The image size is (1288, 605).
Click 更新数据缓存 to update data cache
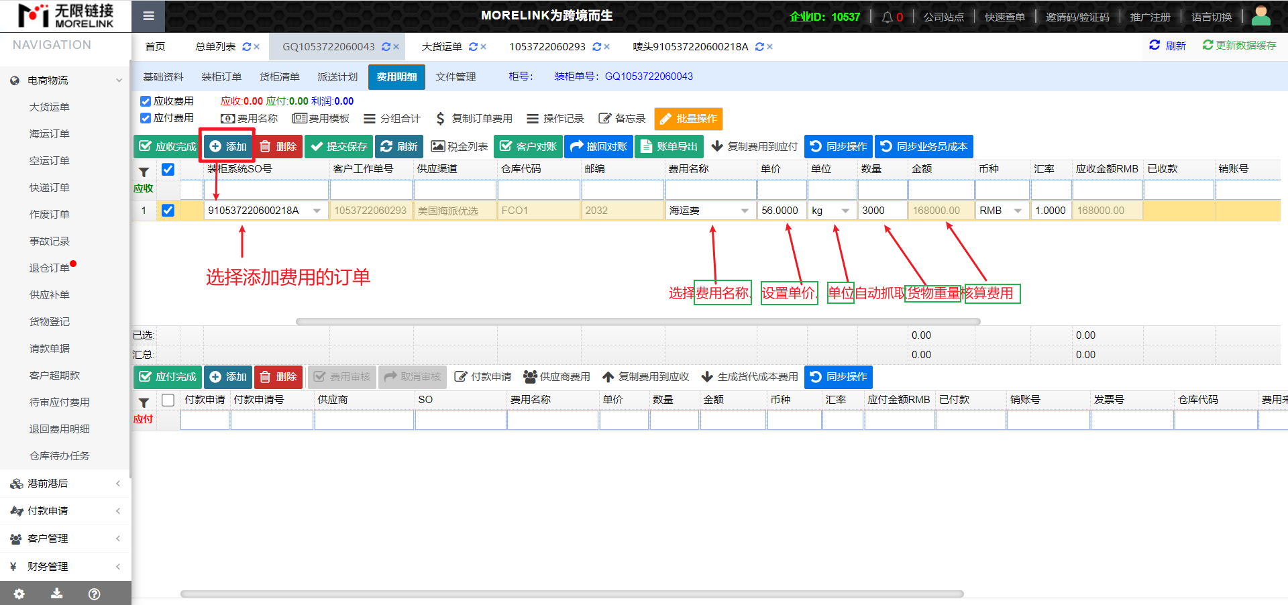(1239, 46)
